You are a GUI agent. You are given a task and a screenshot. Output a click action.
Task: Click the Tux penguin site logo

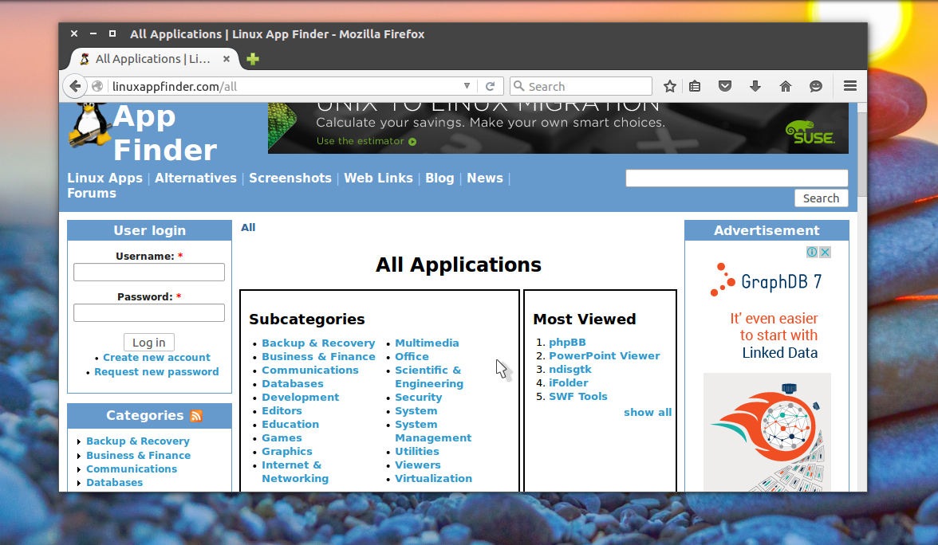[x=90, y=124]
